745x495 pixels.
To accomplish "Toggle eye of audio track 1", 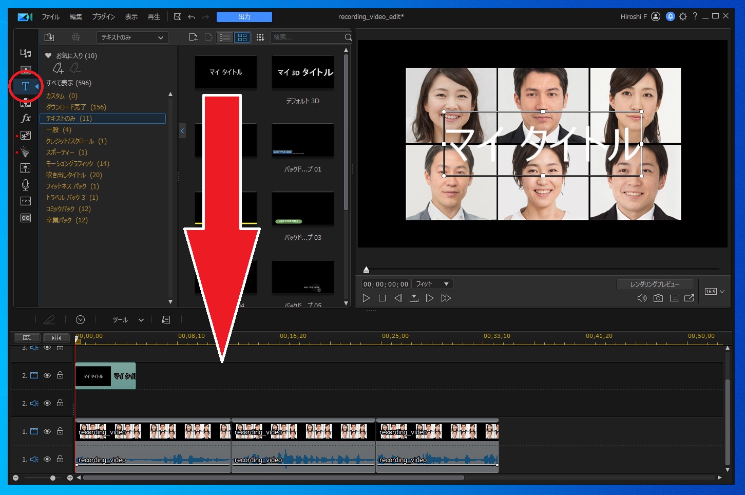I will pyautogui.click(x=47, y=459).
